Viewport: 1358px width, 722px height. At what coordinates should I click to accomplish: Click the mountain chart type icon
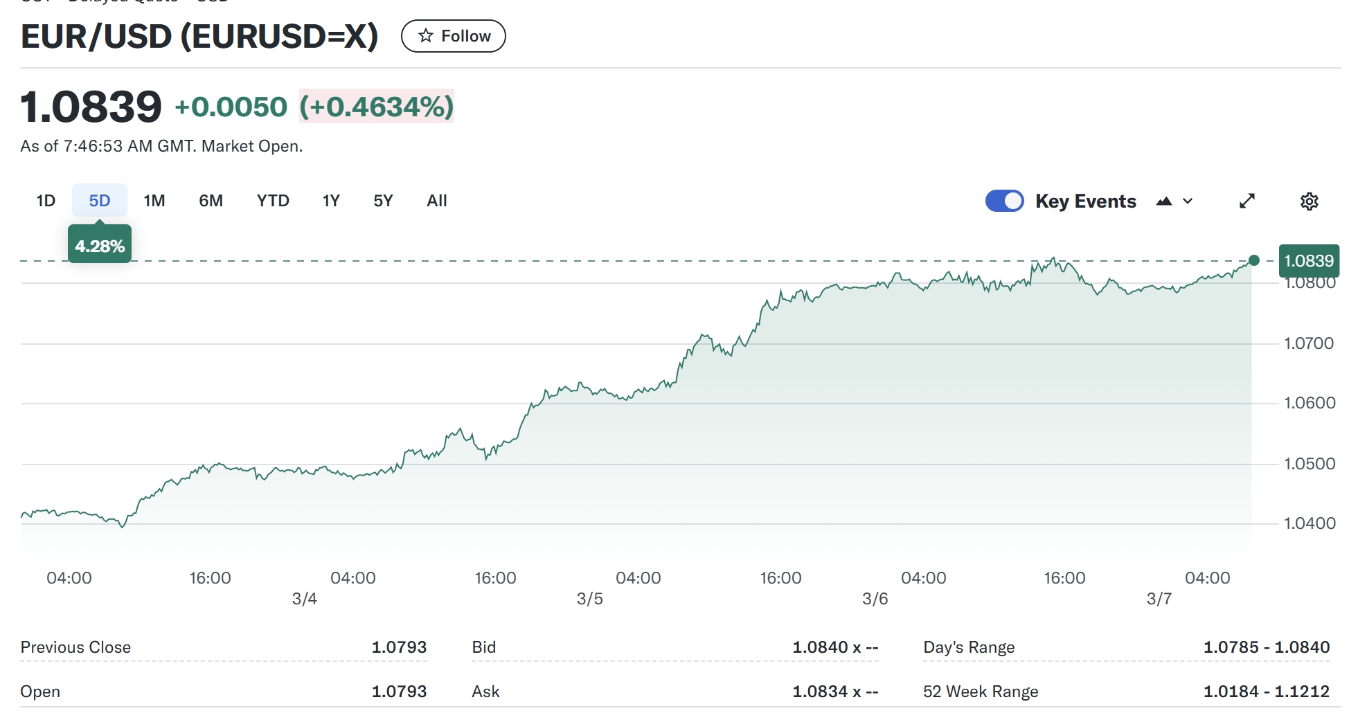click(x=1164, y=201)
